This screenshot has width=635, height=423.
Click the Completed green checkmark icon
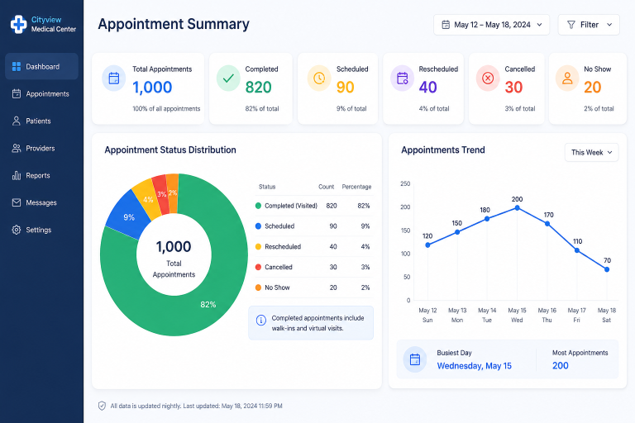[228, 78]
